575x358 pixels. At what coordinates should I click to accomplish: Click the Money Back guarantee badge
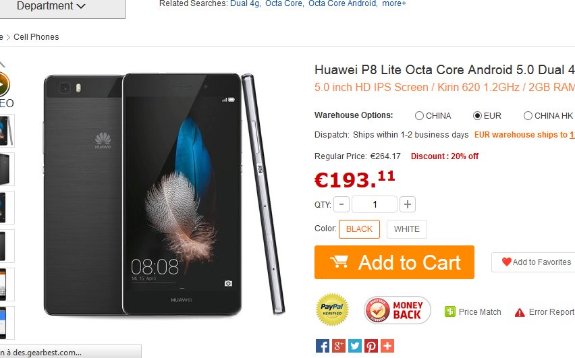pos(397,310)
